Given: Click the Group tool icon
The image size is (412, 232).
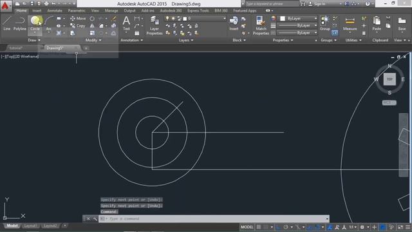Looking at the screenshot, I should (x=324, y=23).
